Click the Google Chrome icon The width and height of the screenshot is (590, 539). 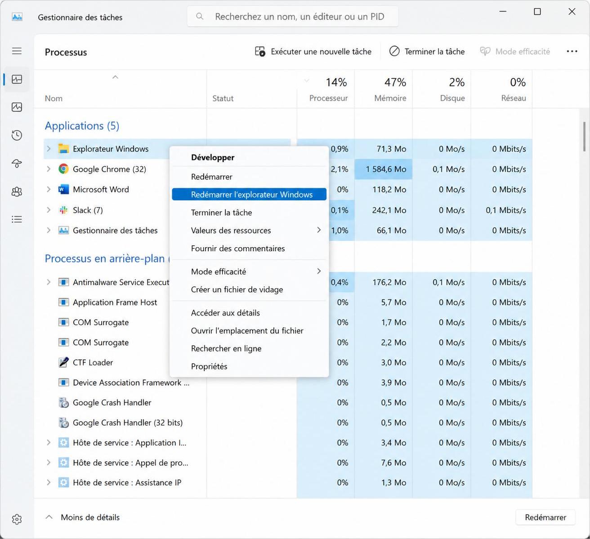(63, 169)
